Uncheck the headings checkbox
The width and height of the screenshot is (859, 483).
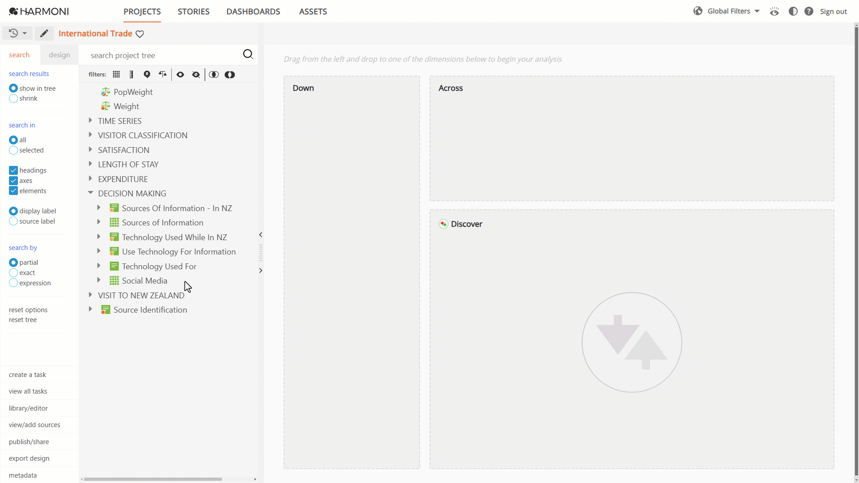13,170
